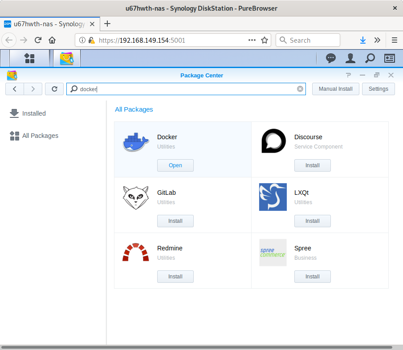
Task: Click the Package Center help question mark
Action: point(348,75)
